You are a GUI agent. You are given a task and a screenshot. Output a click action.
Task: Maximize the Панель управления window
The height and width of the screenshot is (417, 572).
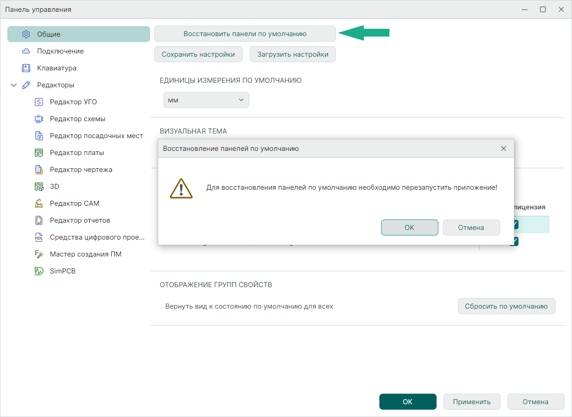[x=543, y=9]
